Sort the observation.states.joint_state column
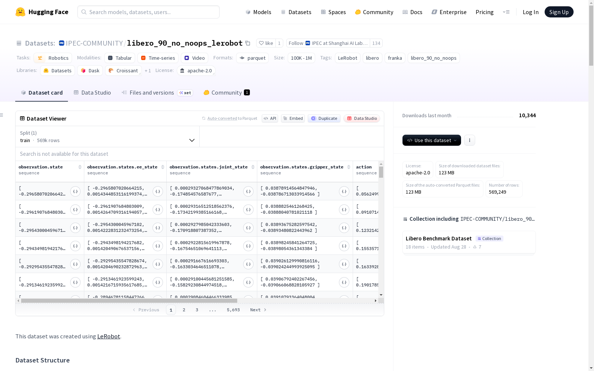Viewport: 594px width, 371px height. (253, 167)
